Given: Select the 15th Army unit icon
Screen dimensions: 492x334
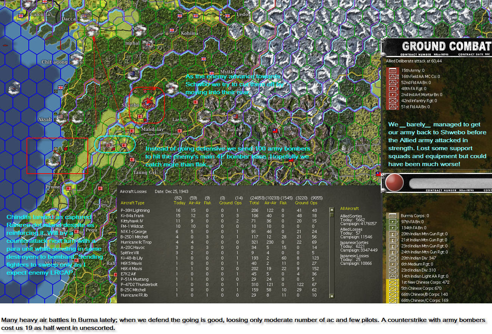Looking at the screenshot, I should pos(393,70).
